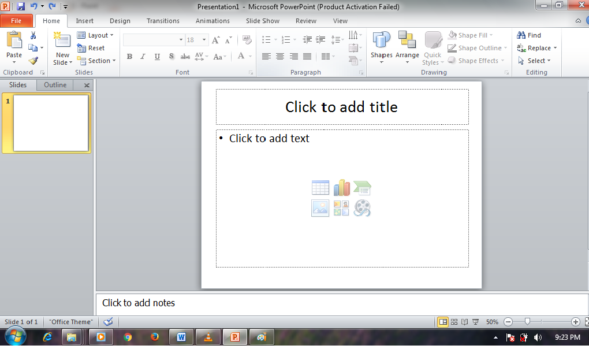Toggle Underline formatting
The height and width of the screenshot is (349, 589).
157,57
